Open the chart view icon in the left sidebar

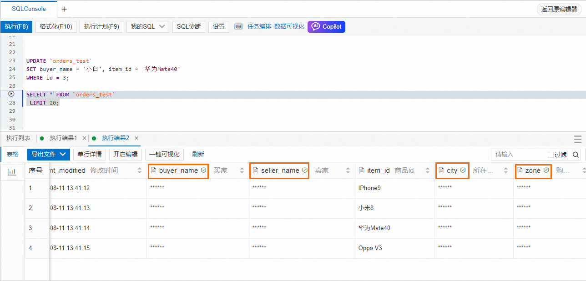[x=11, y=172]
